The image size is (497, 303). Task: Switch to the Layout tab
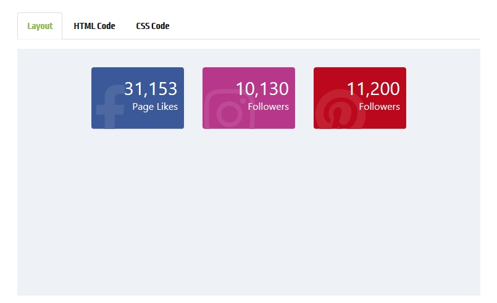[40, 26]
